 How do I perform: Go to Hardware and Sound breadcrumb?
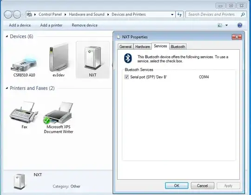point(86,14)
